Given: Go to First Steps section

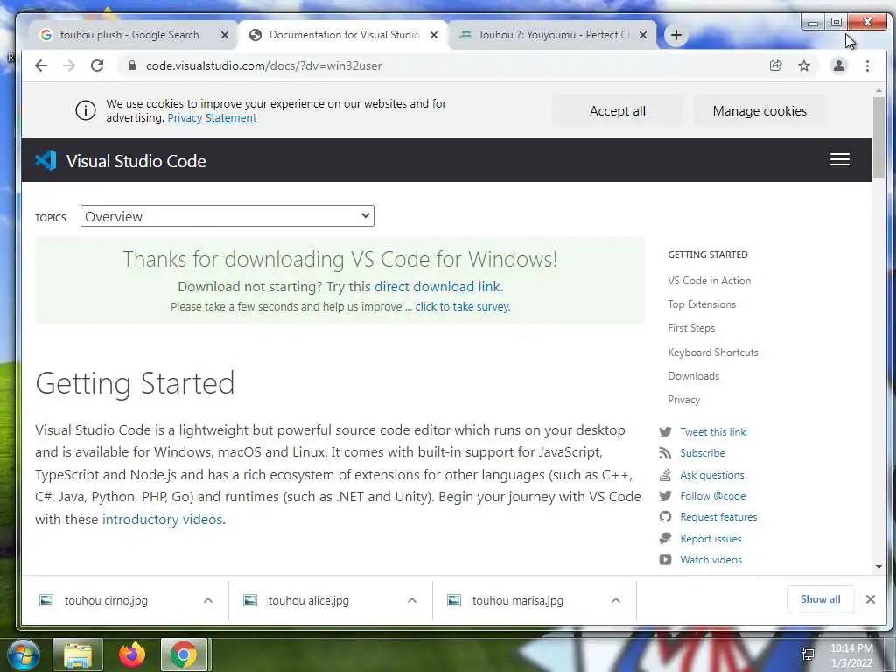Looking at the screenshot, I should click(691, 328).
